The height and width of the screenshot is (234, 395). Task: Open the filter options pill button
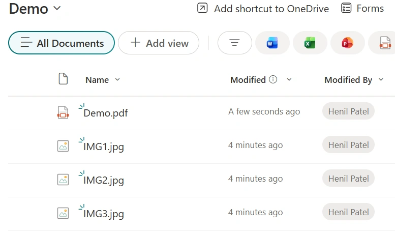[x=234, y=43]
